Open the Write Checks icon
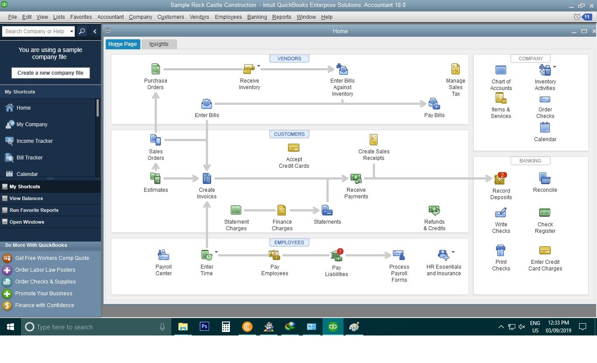The height and width of the screenshot is (363, 597). click(501, 213)
